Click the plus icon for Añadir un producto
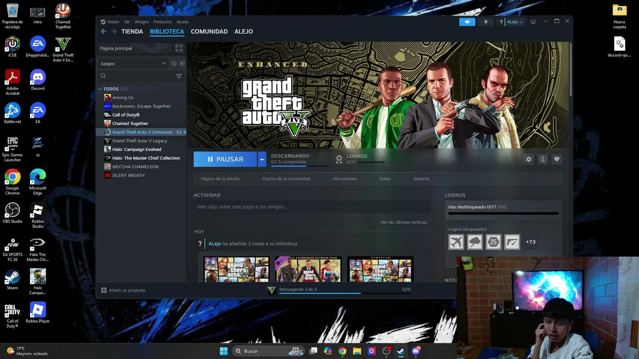 coord(104,290)
